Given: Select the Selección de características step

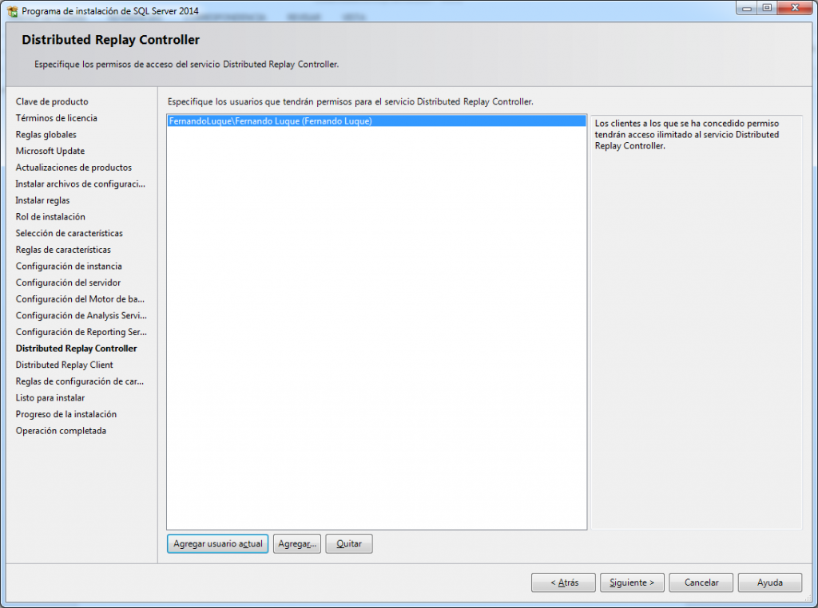Looking at the screenshot, I should tap(69, 233).
